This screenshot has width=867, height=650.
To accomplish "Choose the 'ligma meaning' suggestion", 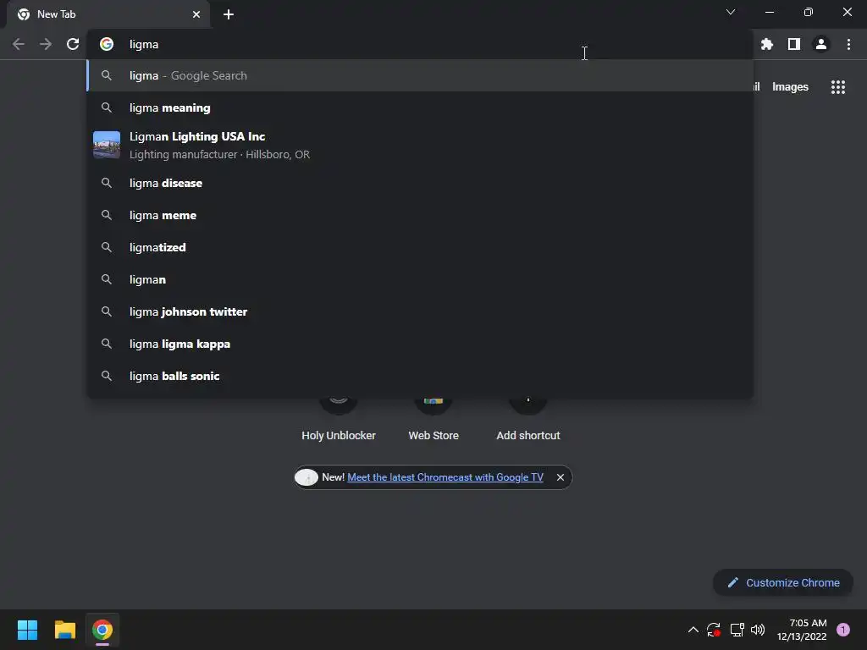I will (x=420, y=107).
